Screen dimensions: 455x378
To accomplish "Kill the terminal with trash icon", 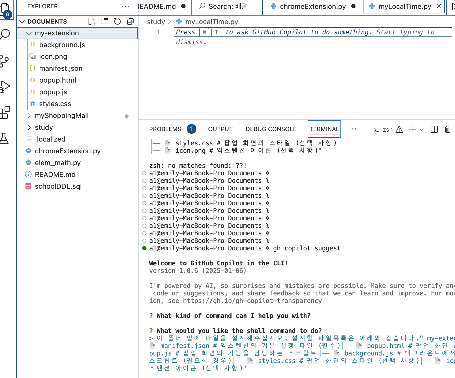I will [x=448, y=129].
